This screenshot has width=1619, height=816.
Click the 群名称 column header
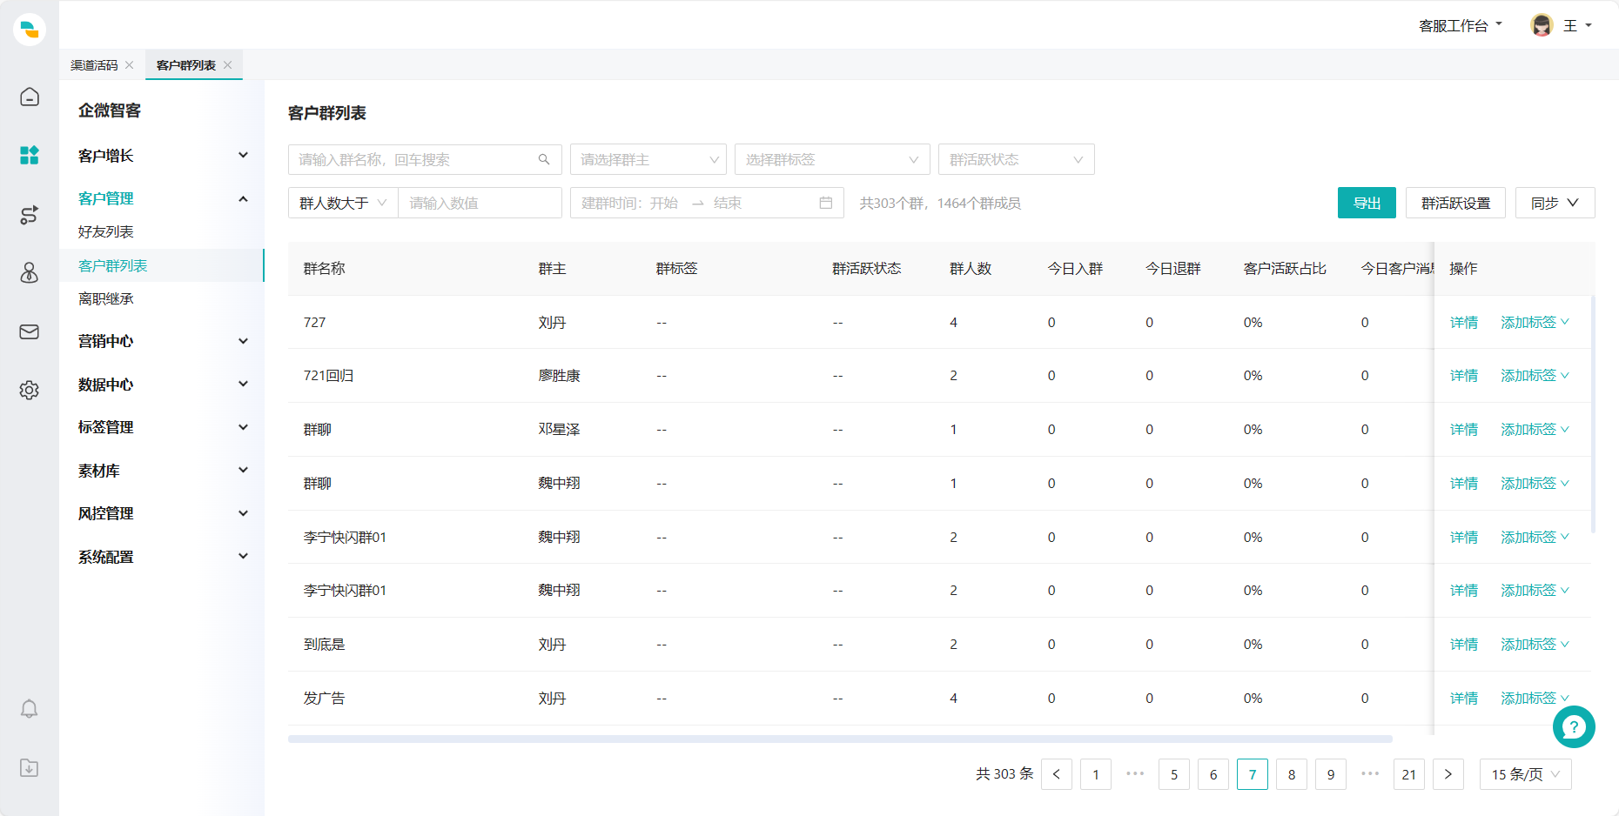click(x=325, y=268)
